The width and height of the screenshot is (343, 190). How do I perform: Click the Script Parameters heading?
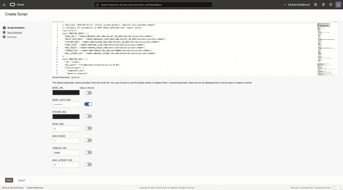(61, 77)
